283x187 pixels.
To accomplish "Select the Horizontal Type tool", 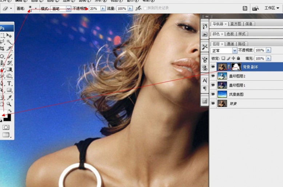I will click(9, 83).
